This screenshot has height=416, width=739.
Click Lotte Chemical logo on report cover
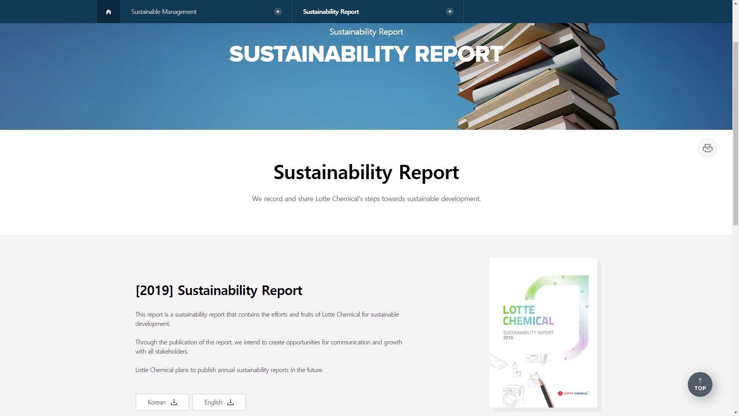coord(573,393)
